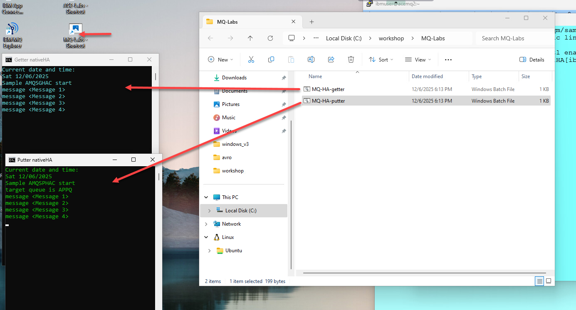Expand the Network tree node
Viewport: 576px width, 310px height.
tap(206, 224)
